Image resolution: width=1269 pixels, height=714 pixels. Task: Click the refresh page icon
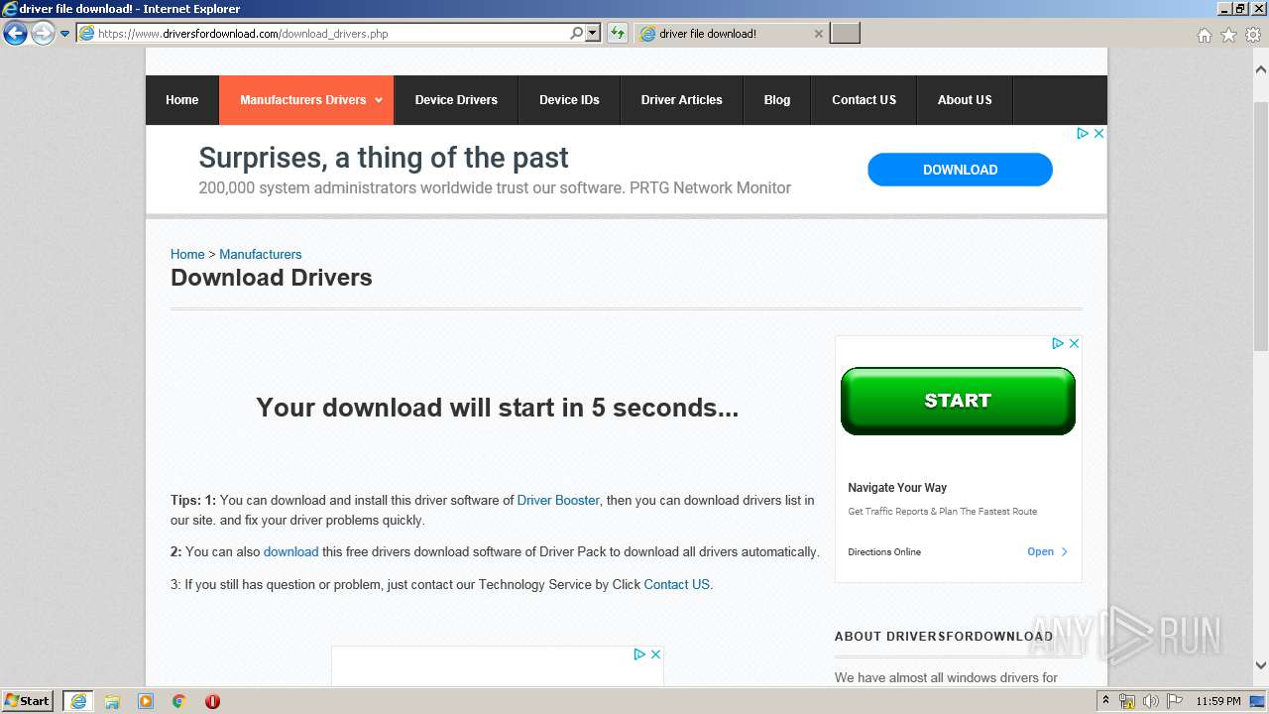coord(618,33)
